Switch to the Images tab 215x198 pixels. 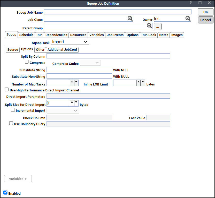(x=177, y=35)
